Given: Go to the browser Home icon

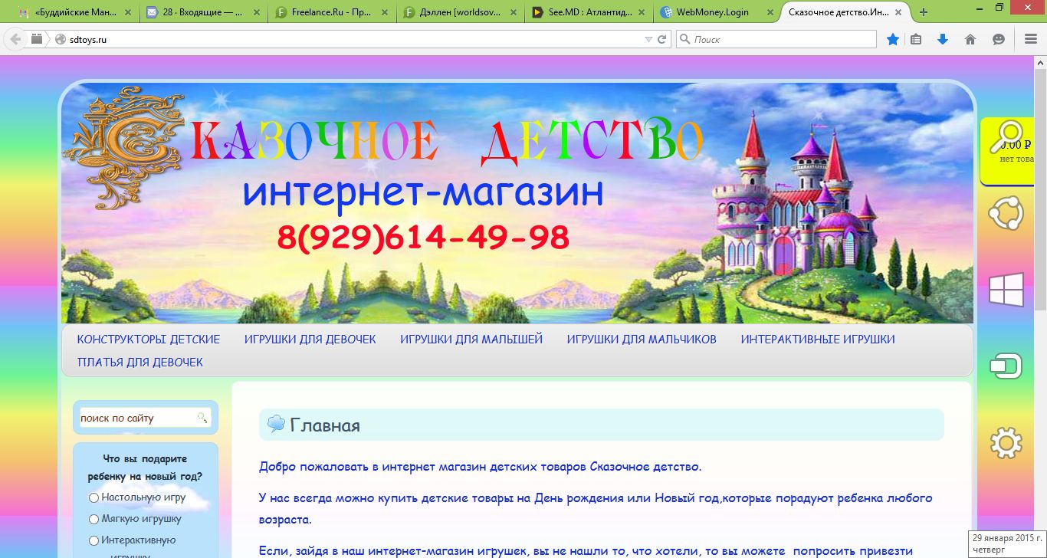Looking at the screenshot, I should click(970, 39).
